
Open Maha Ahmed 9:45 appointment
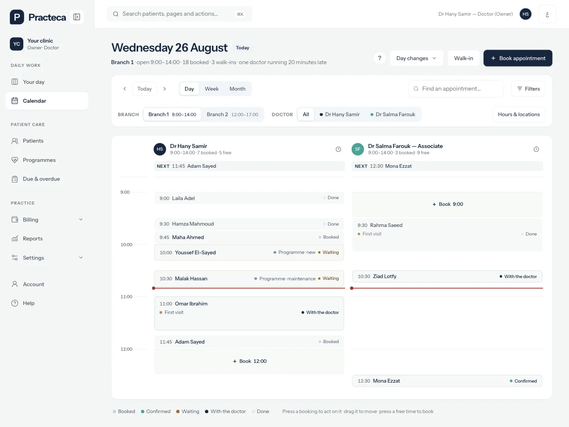(x=249, y=237)
